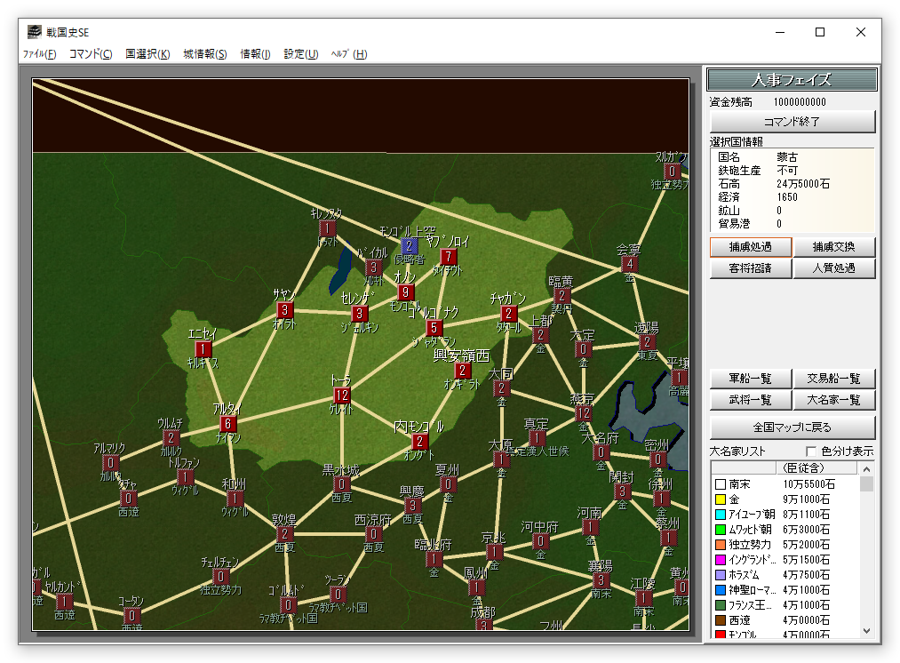Select the blue モンゴル上空 castle marker
The height and width of the screenshot is (663, 900).
coord(410,246)
